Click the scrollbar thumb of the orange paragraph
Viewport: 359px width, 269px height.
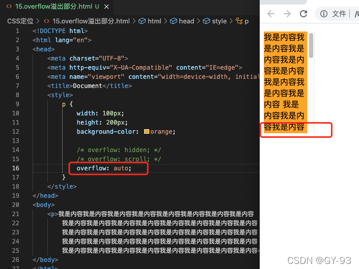point(311,45)
